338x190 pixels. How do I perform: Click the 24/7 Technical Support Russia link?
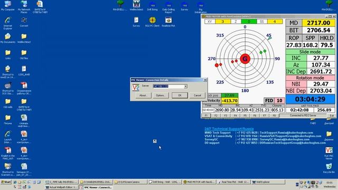point(229,129)
